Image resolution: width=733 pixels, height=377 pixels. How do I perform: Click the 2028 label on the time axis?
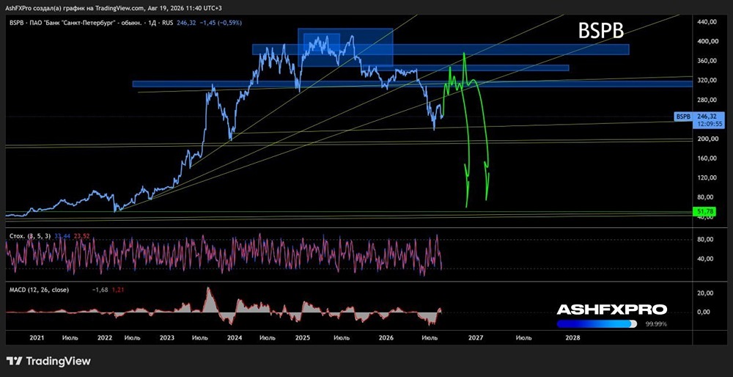pos(572,337)
